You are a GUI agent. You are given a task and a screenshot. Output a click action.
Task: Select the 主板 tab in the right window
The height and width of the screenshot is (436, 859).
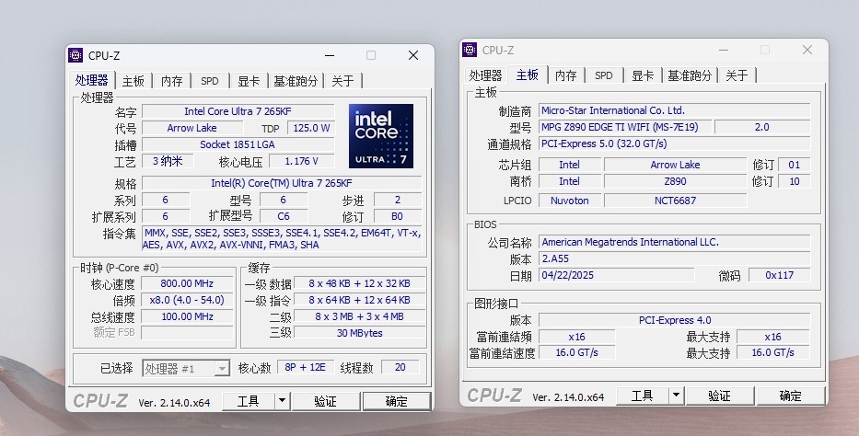(x=527, y=75)
